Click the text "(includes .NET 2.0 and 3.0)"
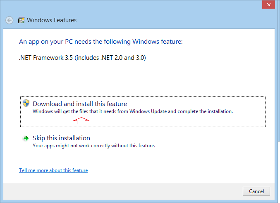 click(110, 58)
